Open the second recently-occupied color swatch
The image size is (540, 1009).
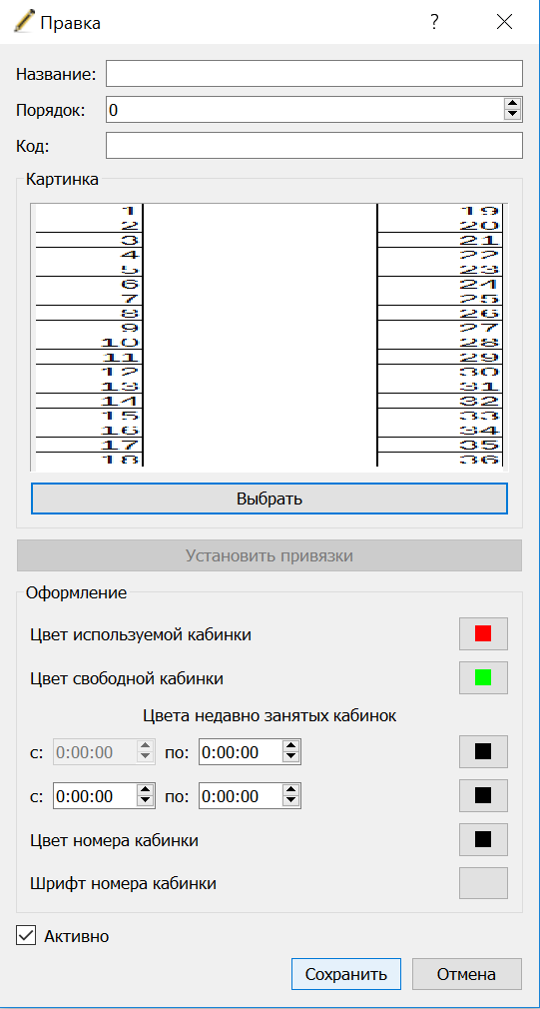(483, 795)
